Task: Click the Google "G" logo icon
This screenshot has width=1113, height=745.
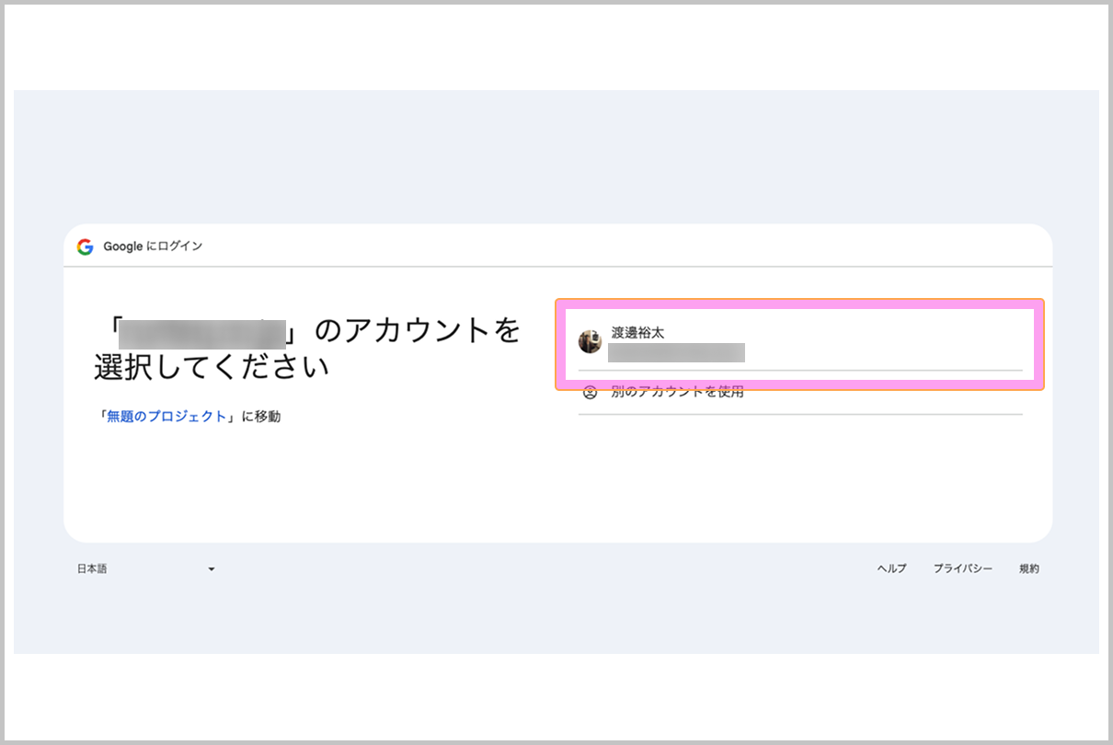Action: [86, 246]
